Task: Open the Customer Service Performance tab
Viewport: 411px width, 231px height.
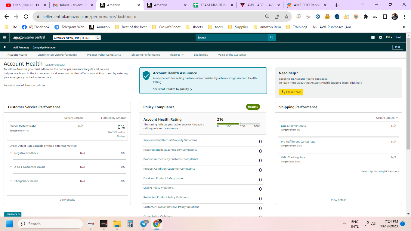Action: [x=57, y=55]
